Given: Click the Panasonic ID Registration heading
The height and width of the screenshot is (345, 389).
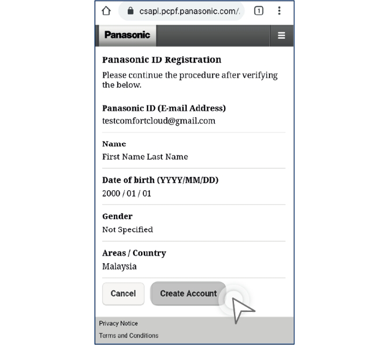Looking at the screenshot, I should (161, 60).
